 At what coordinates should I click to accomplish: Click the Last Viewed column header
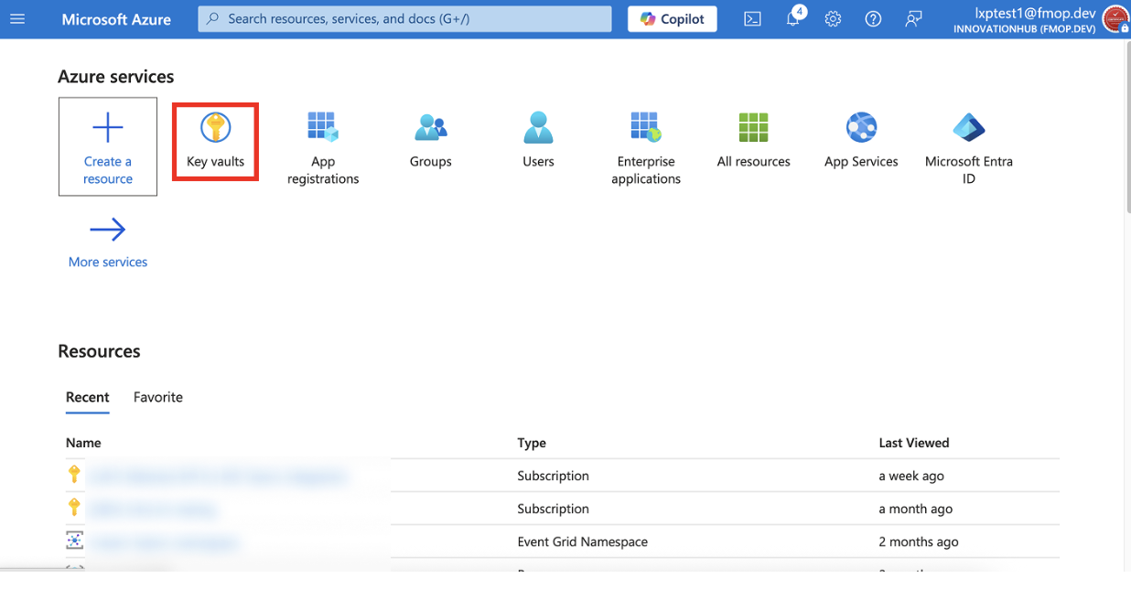[x=914, y=443]
